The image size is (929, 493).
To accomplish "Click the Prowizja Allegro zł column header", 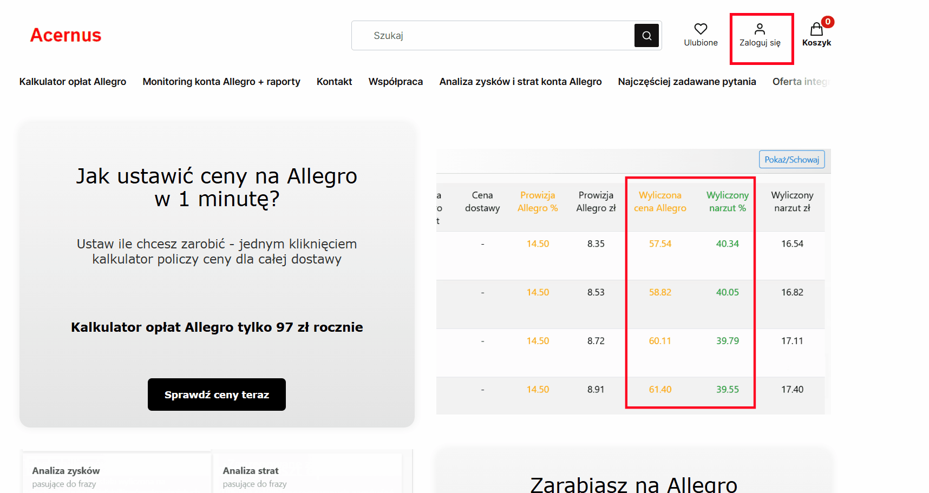I will tap(596, 202).
